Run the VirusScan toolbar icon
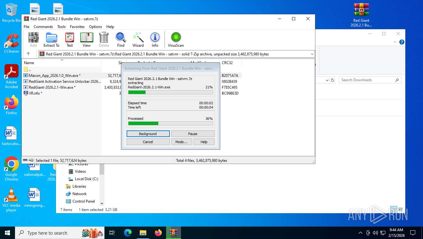The width and height of the screenshot is (423, 239). point(176,40)
